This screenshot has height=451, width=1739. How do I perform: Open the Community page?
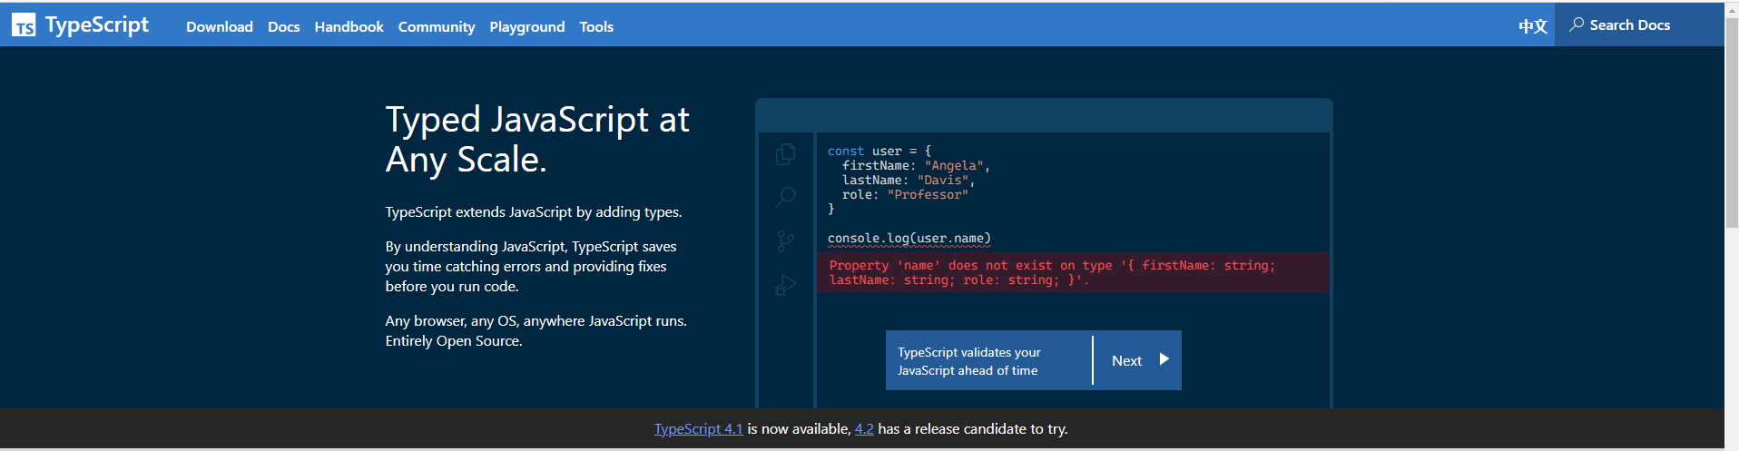(437, 27)
